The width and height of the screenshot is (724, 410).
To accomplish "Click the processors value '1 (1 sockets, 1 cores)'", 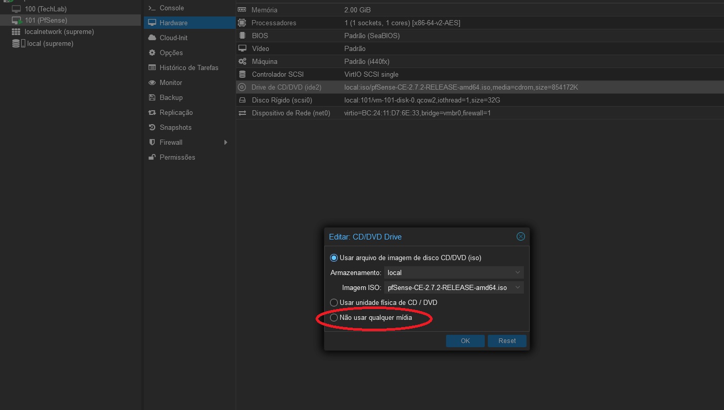I will coord(402,23).
